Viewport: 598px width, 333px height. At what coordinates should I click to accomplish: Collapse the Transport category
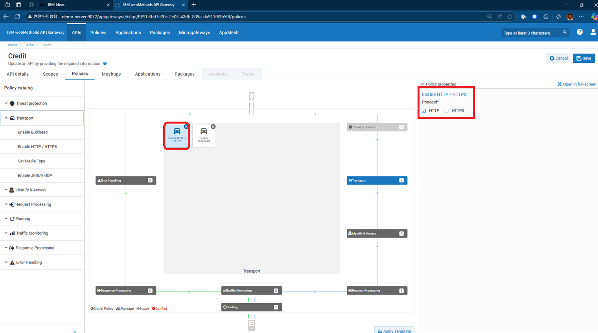point(25,118)
